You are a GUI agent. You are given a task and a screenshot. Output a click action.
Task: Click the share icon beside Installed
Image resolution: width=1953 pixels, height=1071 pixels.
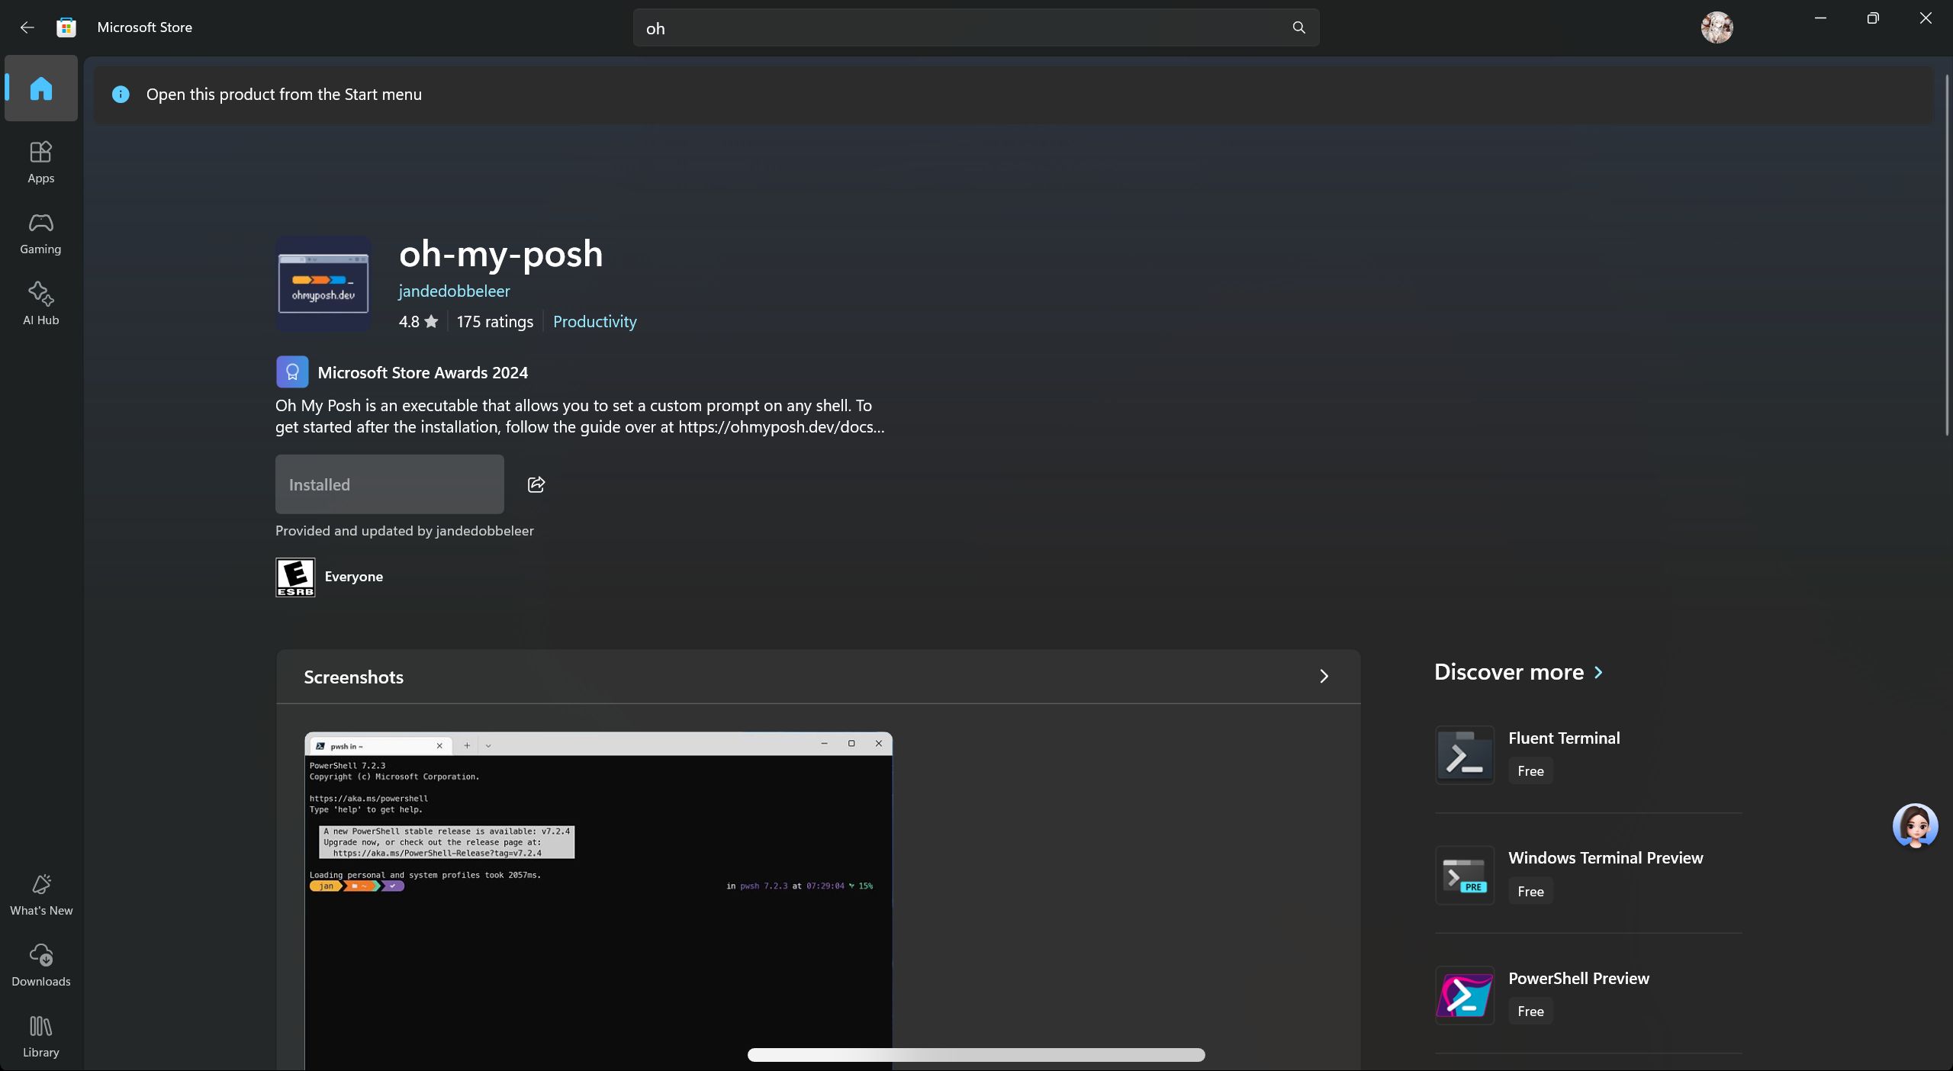click(x=536, y=484)
